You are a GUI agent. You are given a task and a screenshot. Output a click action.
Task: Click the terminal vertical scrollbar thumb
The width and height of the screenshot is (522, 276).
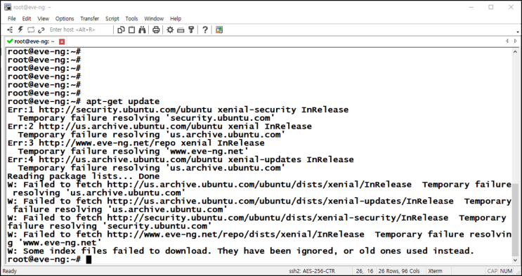click(516, 220)
